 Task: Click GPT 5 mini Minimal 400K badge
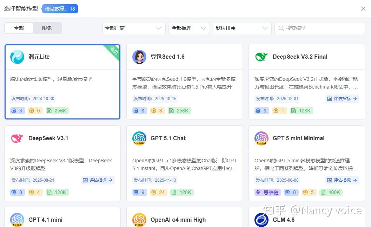[x=331, y=192]
